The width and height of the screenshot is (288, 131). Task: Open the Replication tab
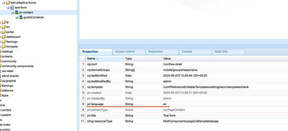(156, 52)
